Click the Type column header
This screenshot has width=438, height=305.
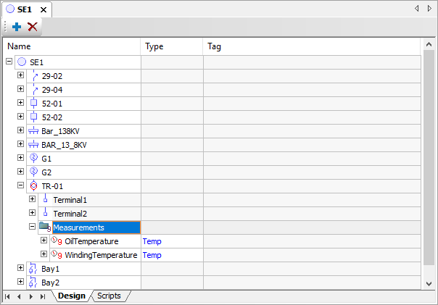point(171,46)
